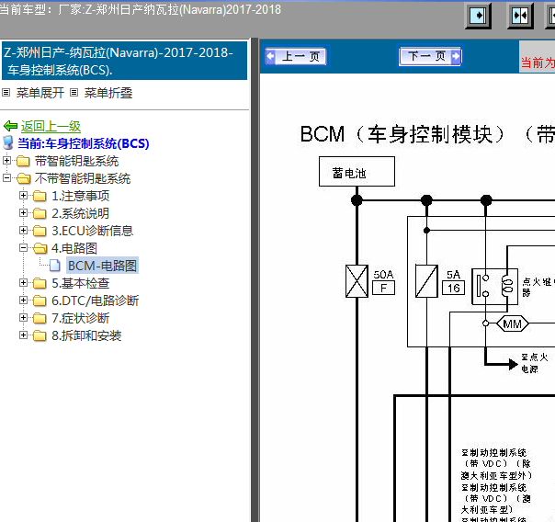The width and height of the screenshot is (555, 522).
Task: Click the BCM（车身控制模块） diagram title
Action: 402,135
